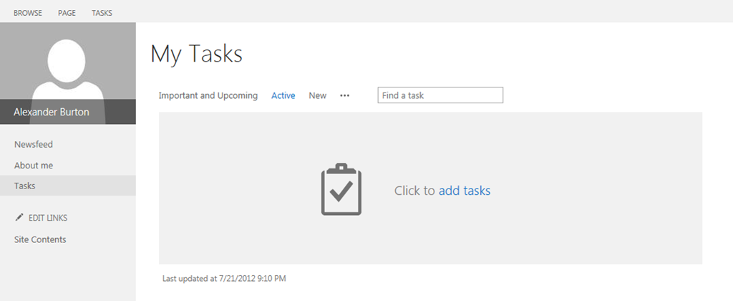
Task: Click the pencil icon beside EDIT LINKS
Action: [x=19, y=217]
